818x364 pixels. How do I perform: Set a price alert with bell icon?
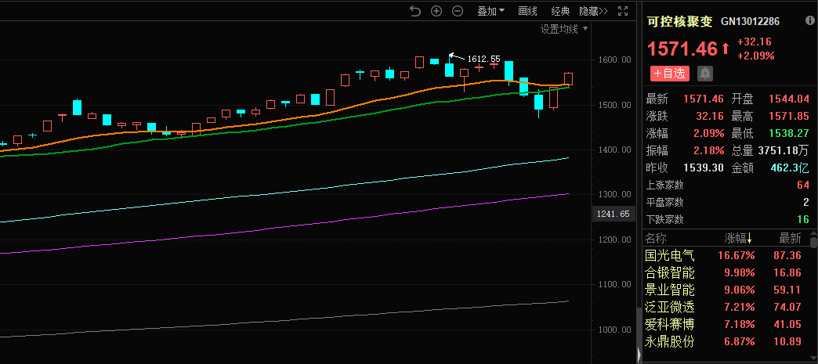[705, 74]
